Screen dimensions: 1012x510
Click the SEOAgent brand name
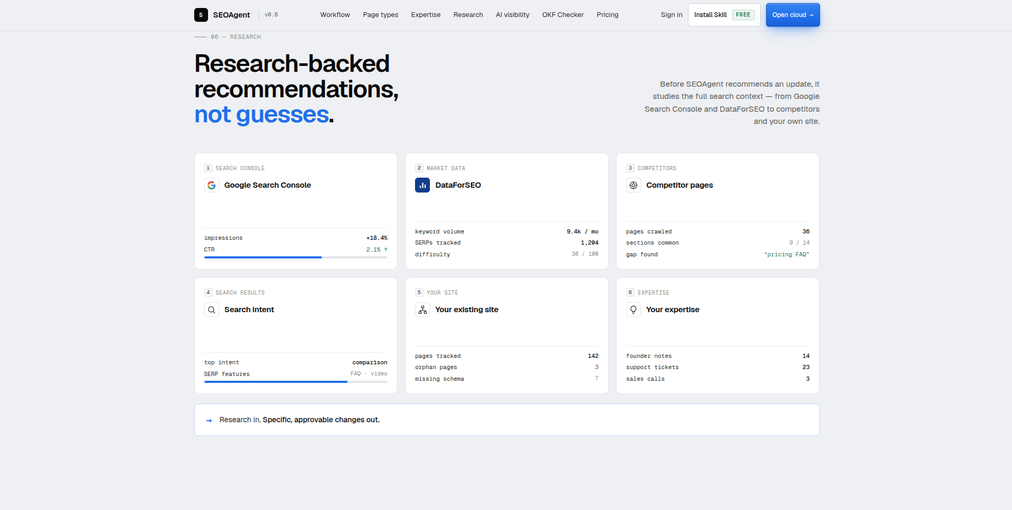pyautogui.click(x=231, y=15)
